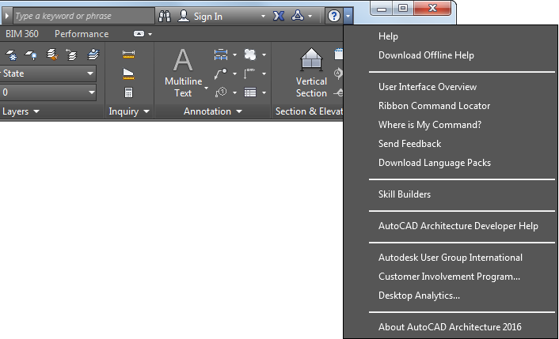
Task: Click the Layer Previous icon
Action: 72,55
